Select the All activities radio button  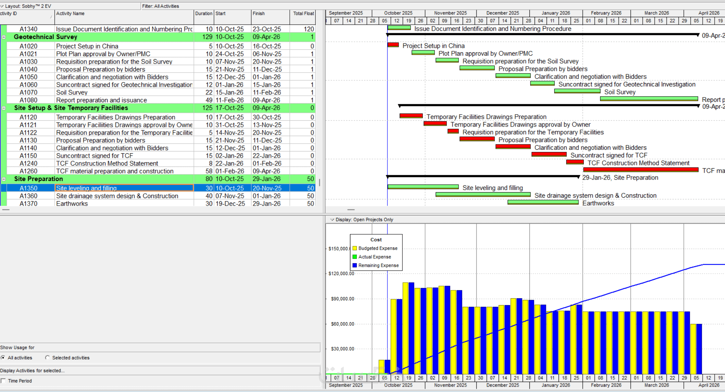(x=3, y=358)
